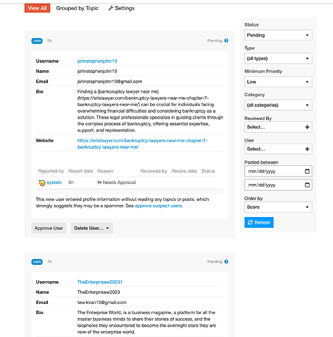Click the plus icon in Reviewed By field
The width and height of the screenshot is (333, 337).
pos(307,127)
